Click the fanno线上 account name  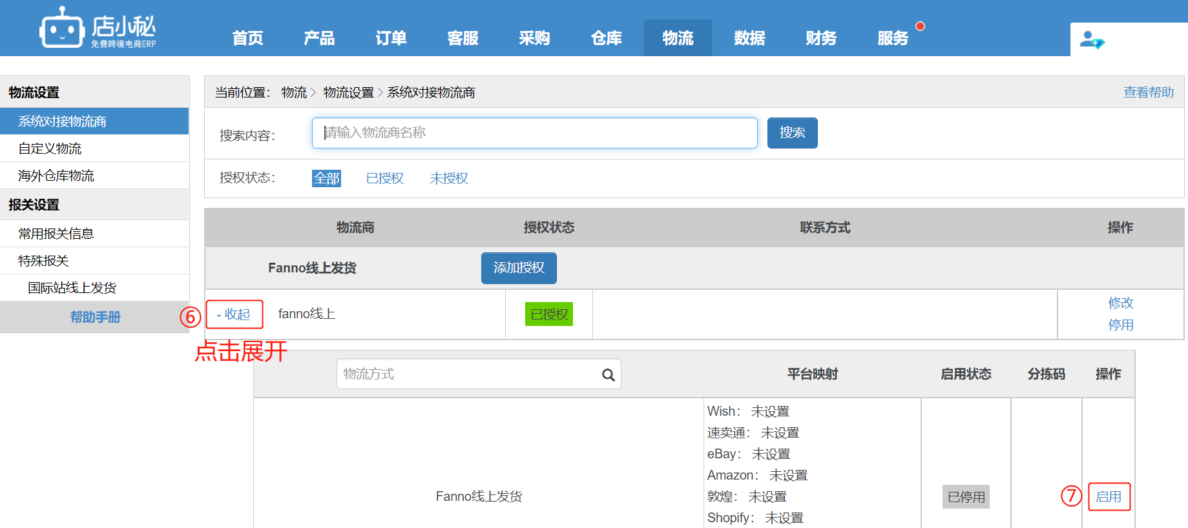[x=306, y=314]
